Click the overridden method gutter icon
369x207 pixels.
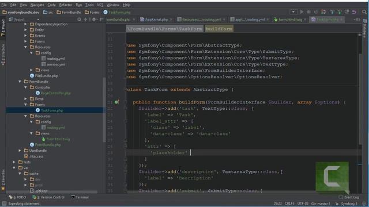pos(116,102)
